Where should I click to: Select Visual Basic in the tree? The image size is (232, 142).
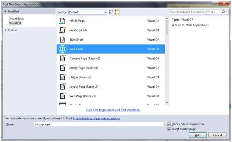16,18
